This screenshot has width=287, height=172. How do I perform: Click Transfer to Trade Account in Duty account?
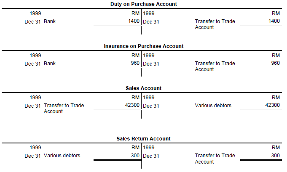(215, 24)
